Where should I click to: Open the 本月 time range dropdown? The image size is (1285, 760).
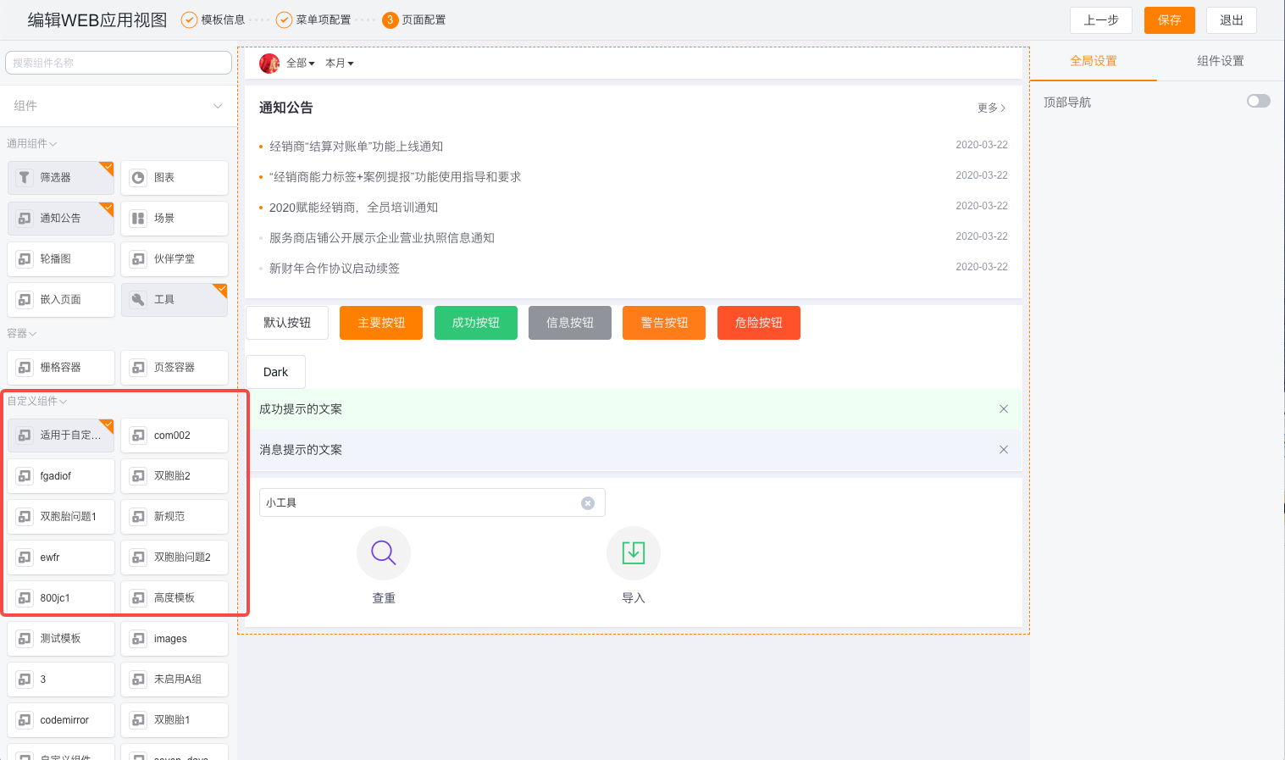click(x=339, y=63)
